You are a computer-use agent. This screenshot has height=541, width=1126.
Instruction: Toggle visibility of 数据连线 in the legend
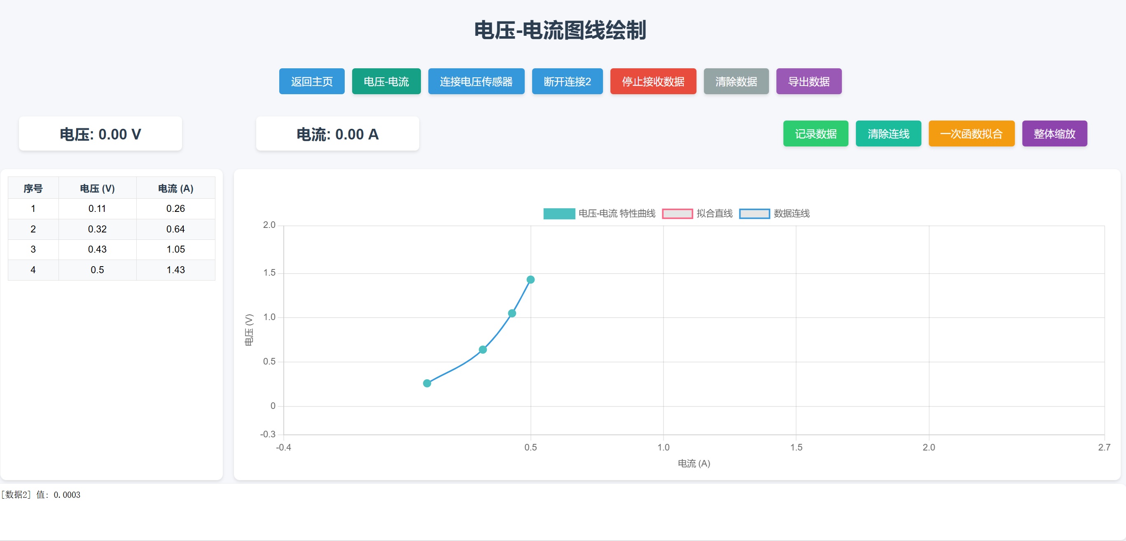tap(791, 214)
